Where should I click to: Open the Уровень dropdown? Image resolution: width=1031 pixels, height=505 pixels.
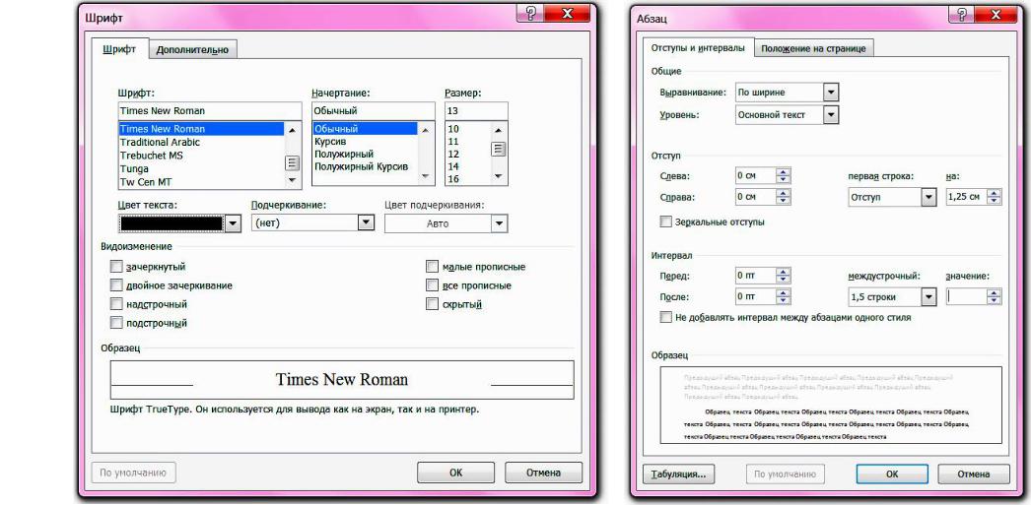[831, 115]
